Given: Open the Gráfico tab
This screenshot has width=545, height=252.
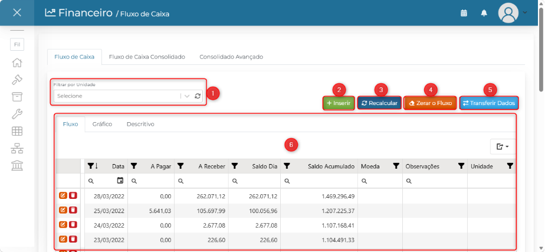Looking at the screenshot, I should (102, 124).
